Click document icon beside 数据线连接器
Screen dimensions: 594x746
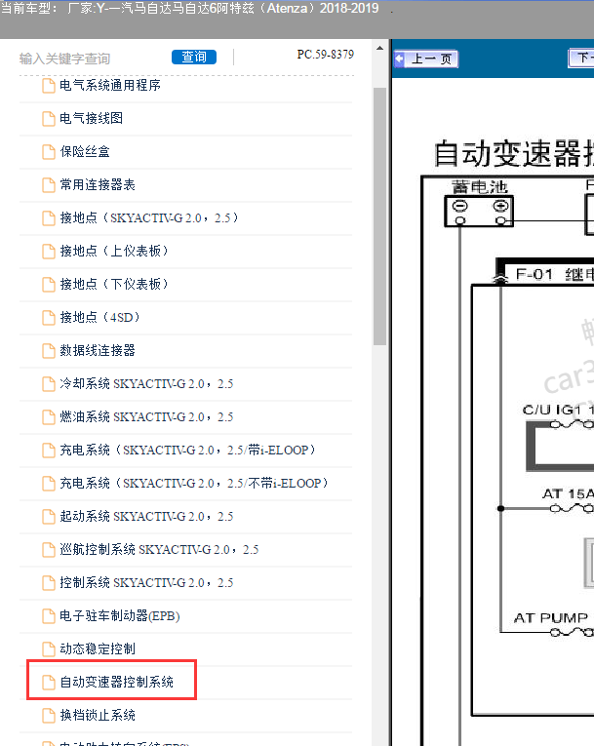click(49, 351)
